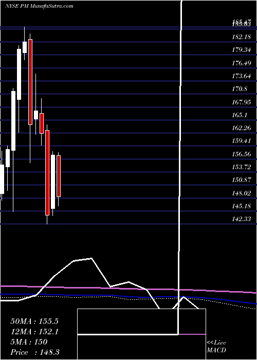Click the 167.95 price level label
Image resolution: width=257 pixels, height=360 pixels.
242,102
